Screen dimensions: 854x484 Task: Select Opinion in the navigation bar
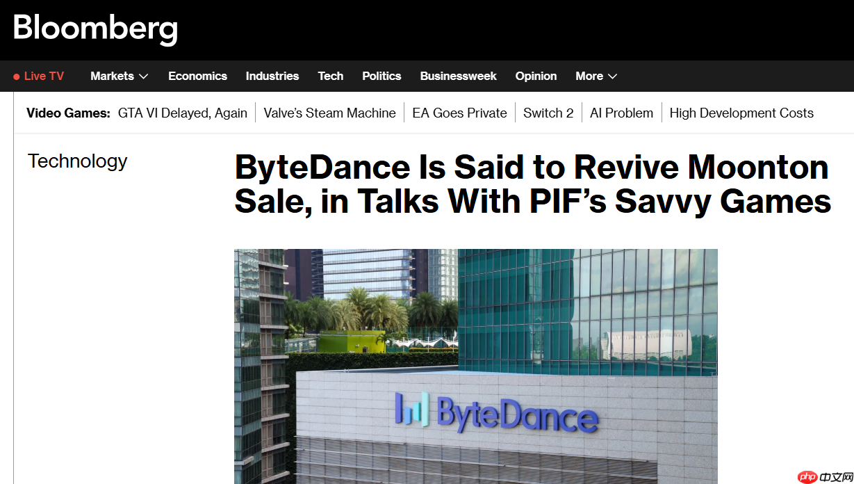(x=536, y=76)
